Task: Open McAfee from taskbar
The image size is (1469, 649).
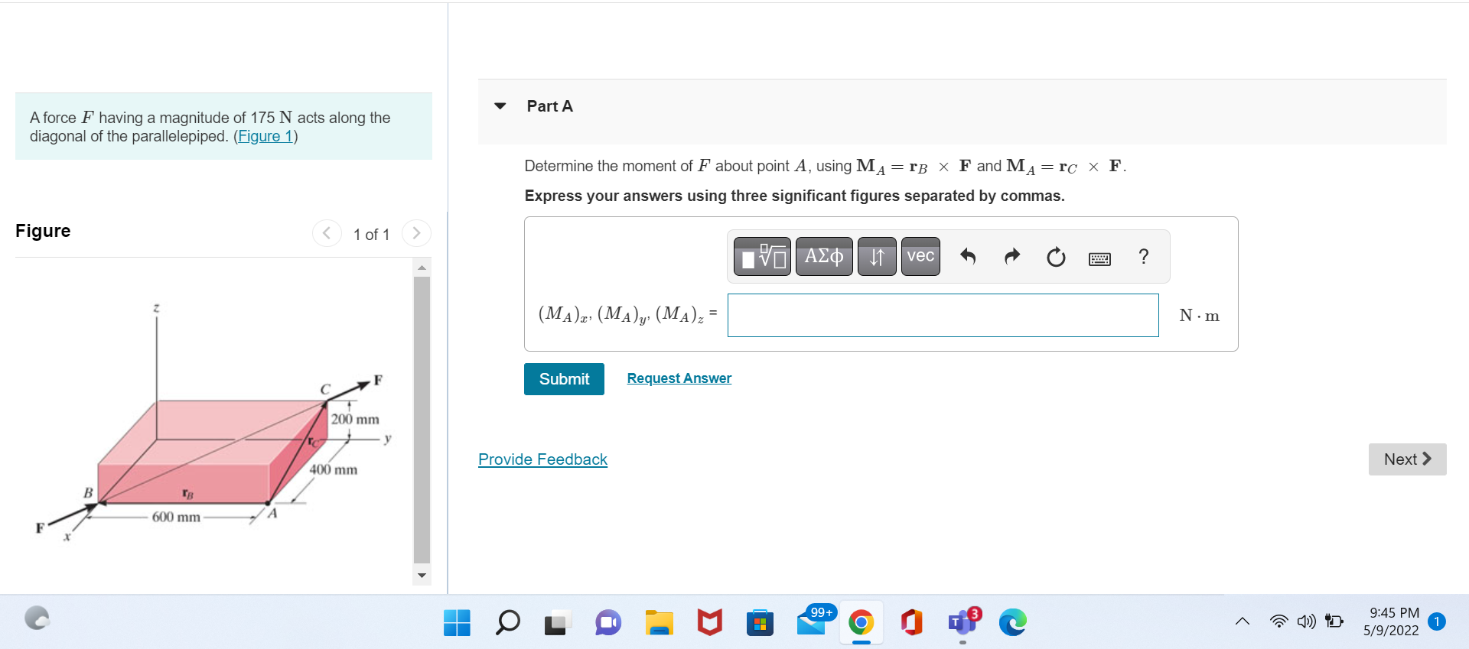Action: (709, 622)
